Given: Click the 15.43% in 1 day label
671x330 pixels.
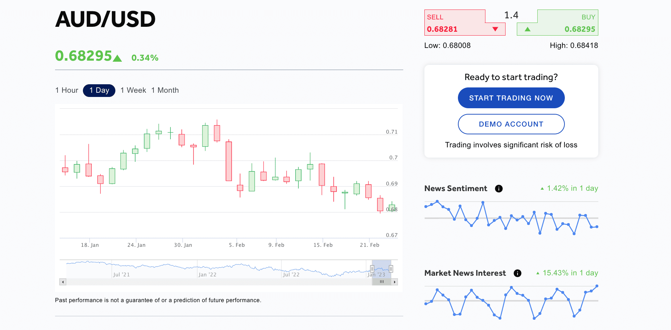Looking at the screenshot, I should (x=567, y=273).
